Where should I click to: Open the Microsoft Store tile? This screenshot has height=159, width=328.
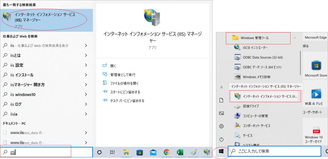316,66
